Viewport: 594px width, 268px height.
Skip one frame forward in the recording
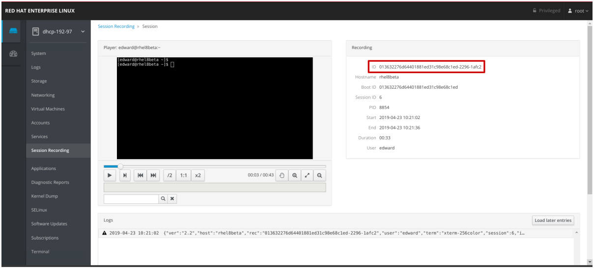(x=125, y=175)
